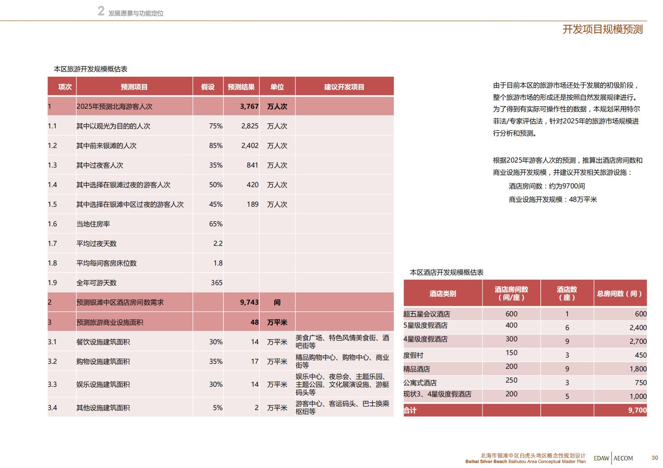663x468 pixels.
Task: Click total rooms value 2,400
Action: pos(638,328)
